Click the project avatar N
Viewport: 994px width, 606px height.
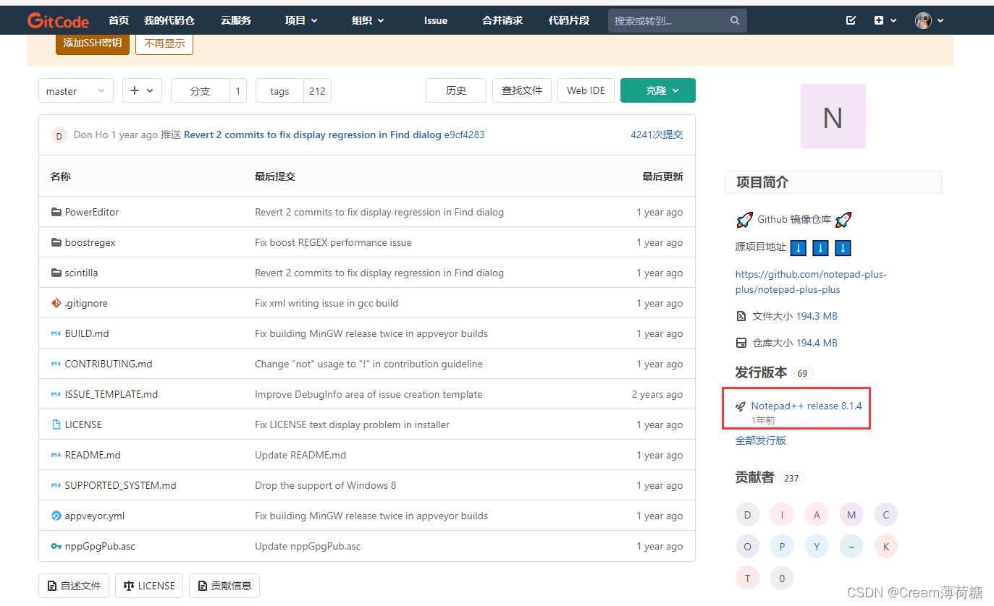pyautogui.click(x=833, y=116)
